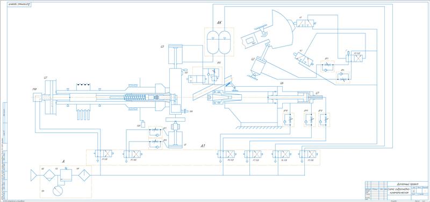Screen dimensions: 430x202
Task: Click the A1 block label
Action: pyautogui.click(x=203, y=146)
